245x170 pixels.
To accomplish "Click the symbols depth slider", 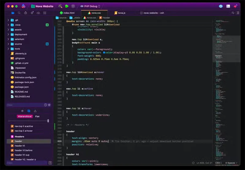I will [48, 121].
